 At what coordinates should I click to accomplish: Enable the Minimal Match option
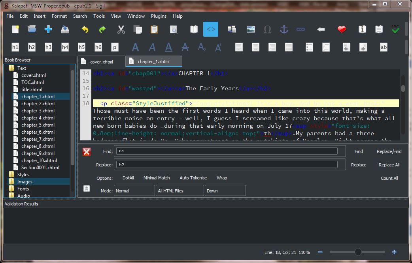coord(157,178)
